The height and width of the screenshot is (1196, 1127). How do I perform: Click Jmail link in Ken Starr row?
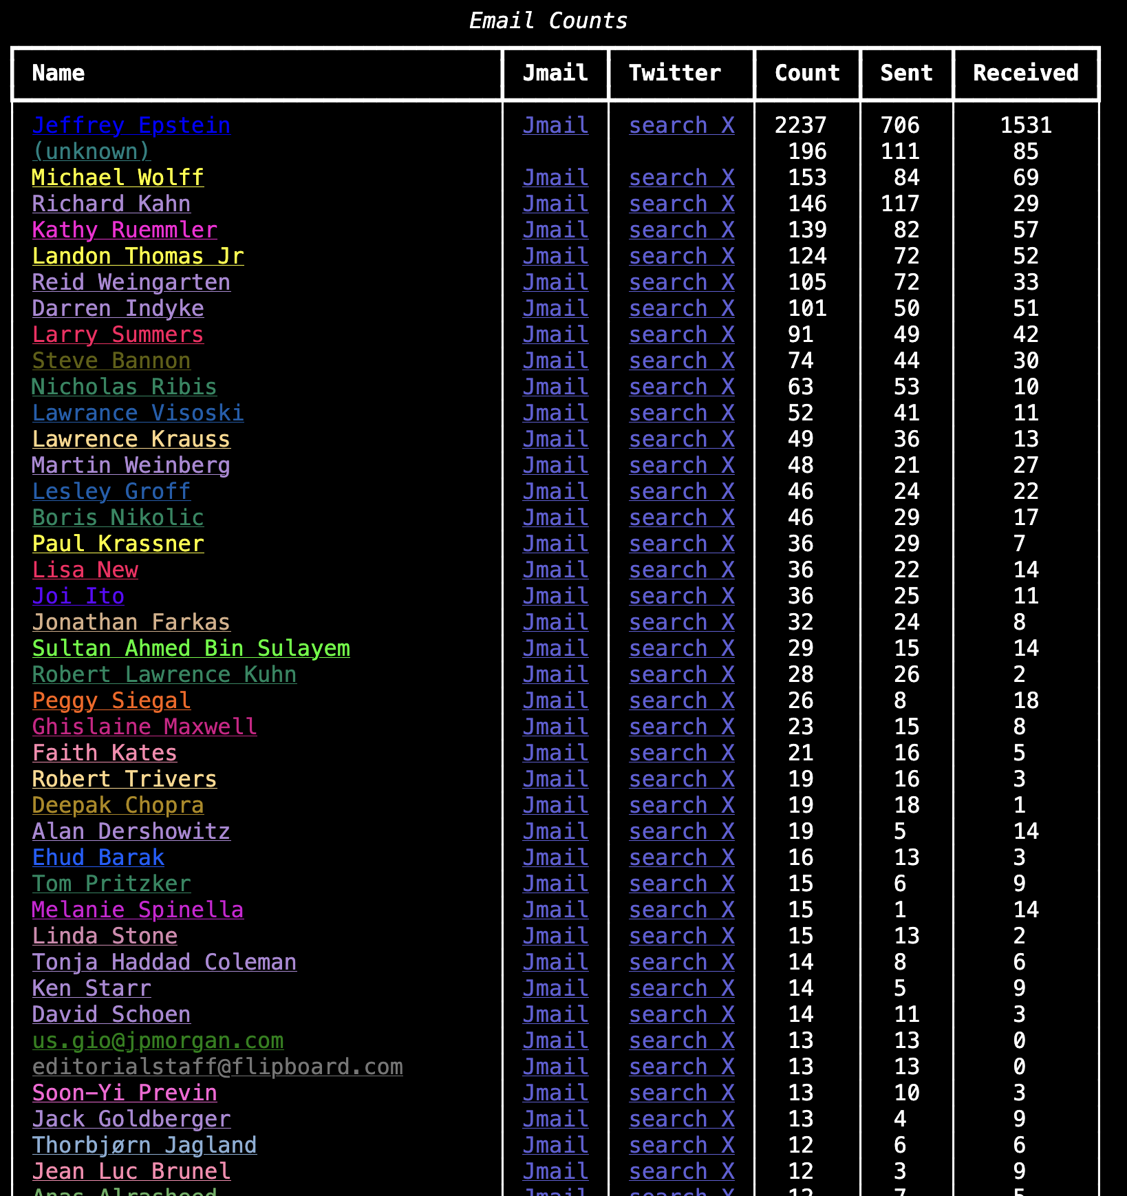(x=555, y=988)
